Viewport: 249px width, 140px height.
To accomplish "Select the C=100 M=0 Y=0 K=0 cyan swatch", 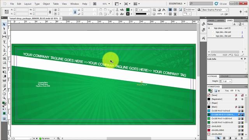I will pos(226,111).
